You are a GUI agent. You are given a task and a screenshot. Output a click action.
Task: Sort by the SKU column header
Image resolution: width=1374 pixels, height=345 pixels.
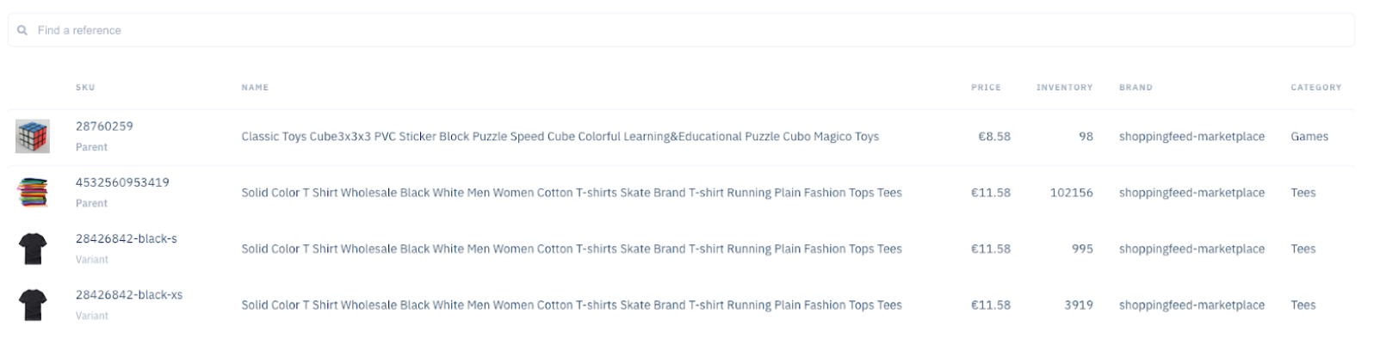pyautogui.click(x=85, y=87)
